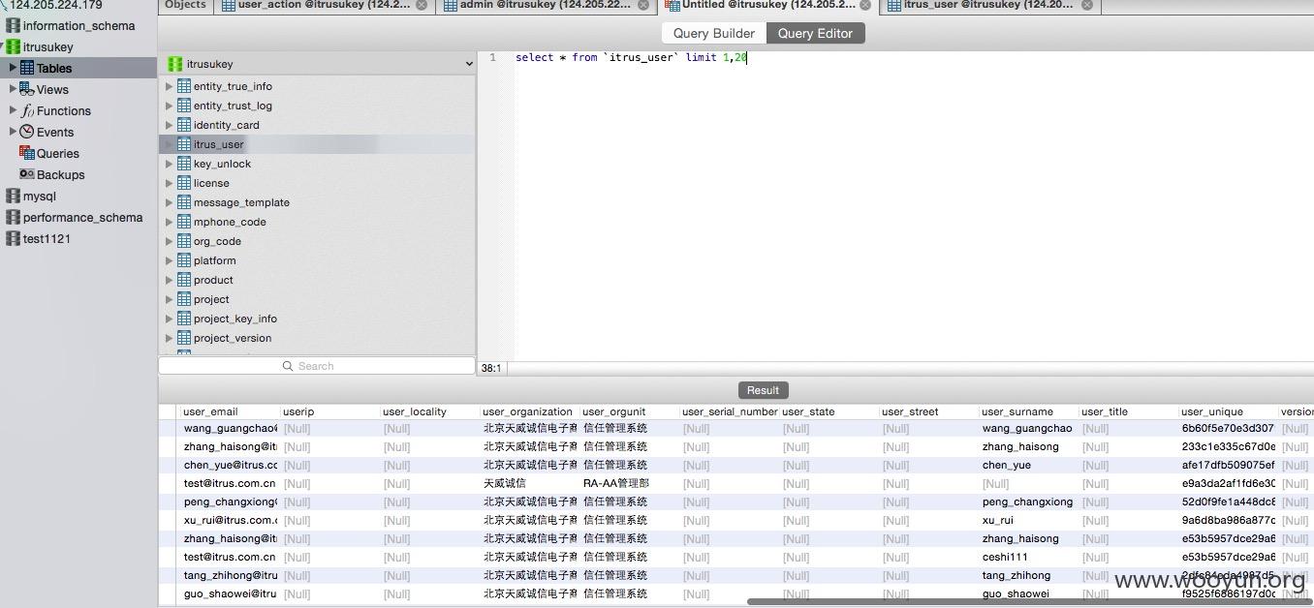Expand the Functions node in sidebar
Screen dimensions: 1314x608
[x=13, y=110]
